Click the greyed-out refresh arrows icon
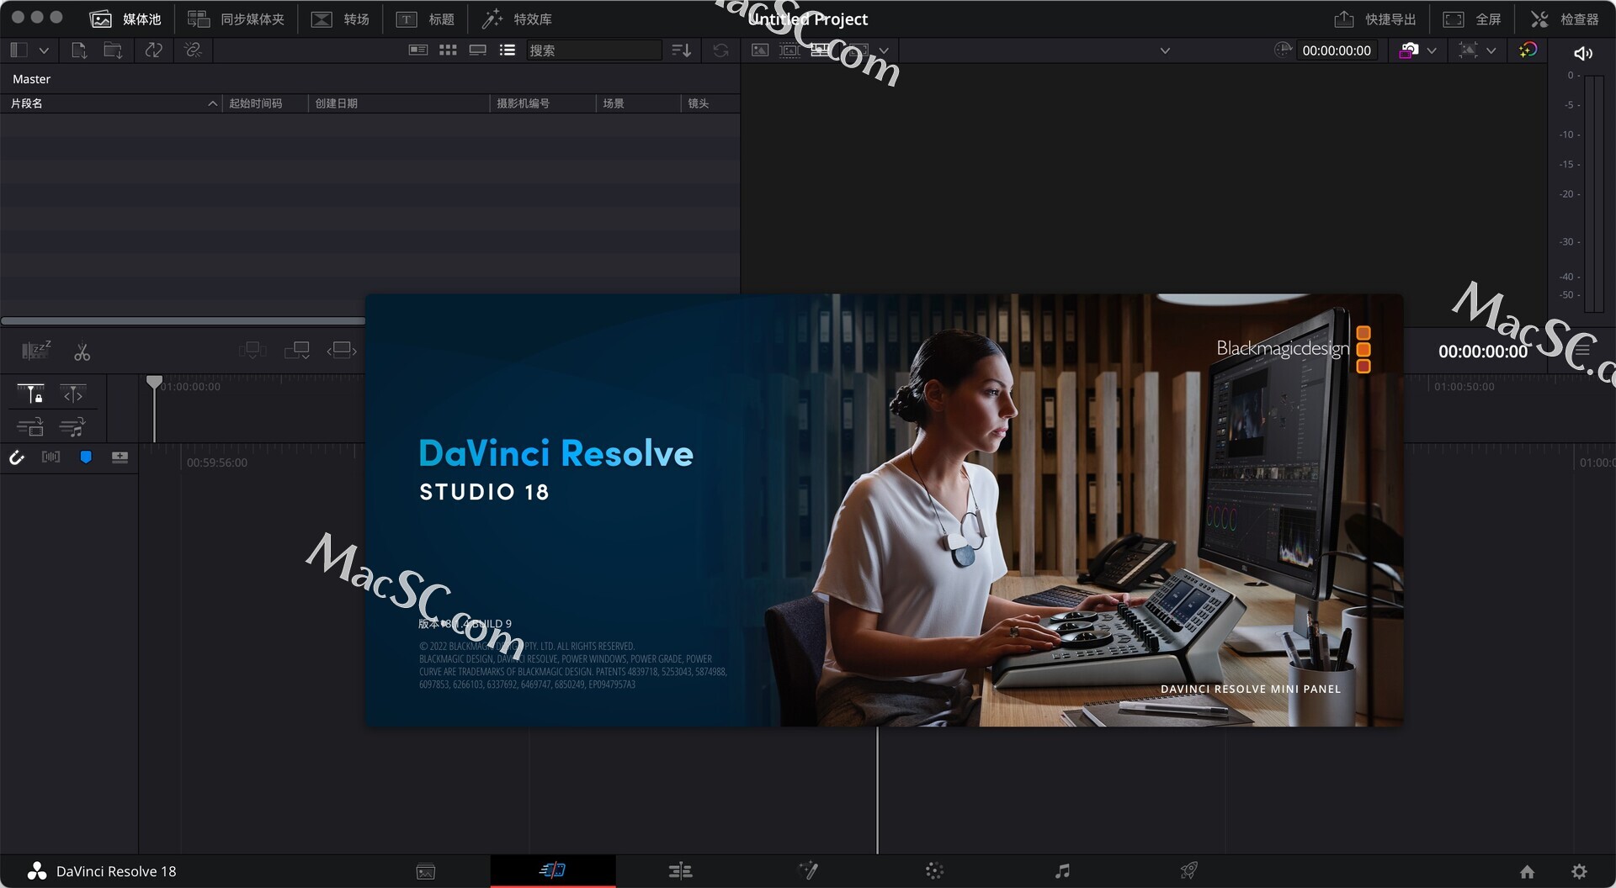Viewport: 1616px width, 888px height. click(720, 50)
